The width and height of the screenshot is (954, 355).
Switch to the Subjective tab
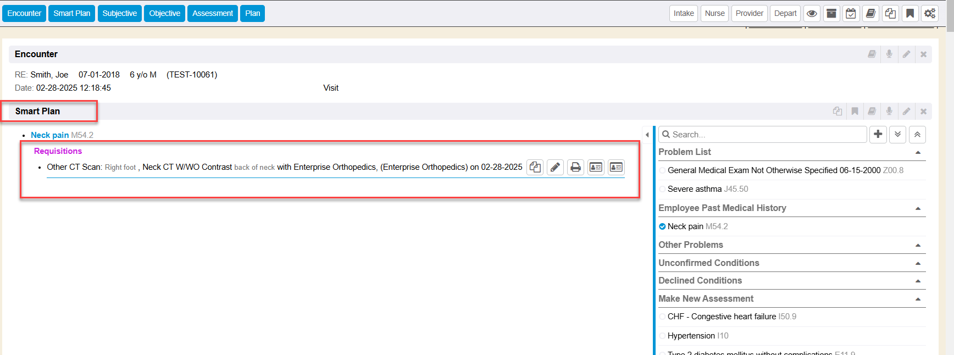pyautogui.click(x=120, y=13)
